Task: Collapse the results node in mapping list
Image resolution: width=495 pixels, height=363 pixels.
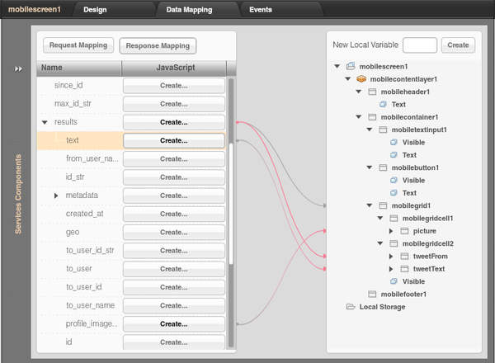Action: pyautogui.click(x=45, y=122)
